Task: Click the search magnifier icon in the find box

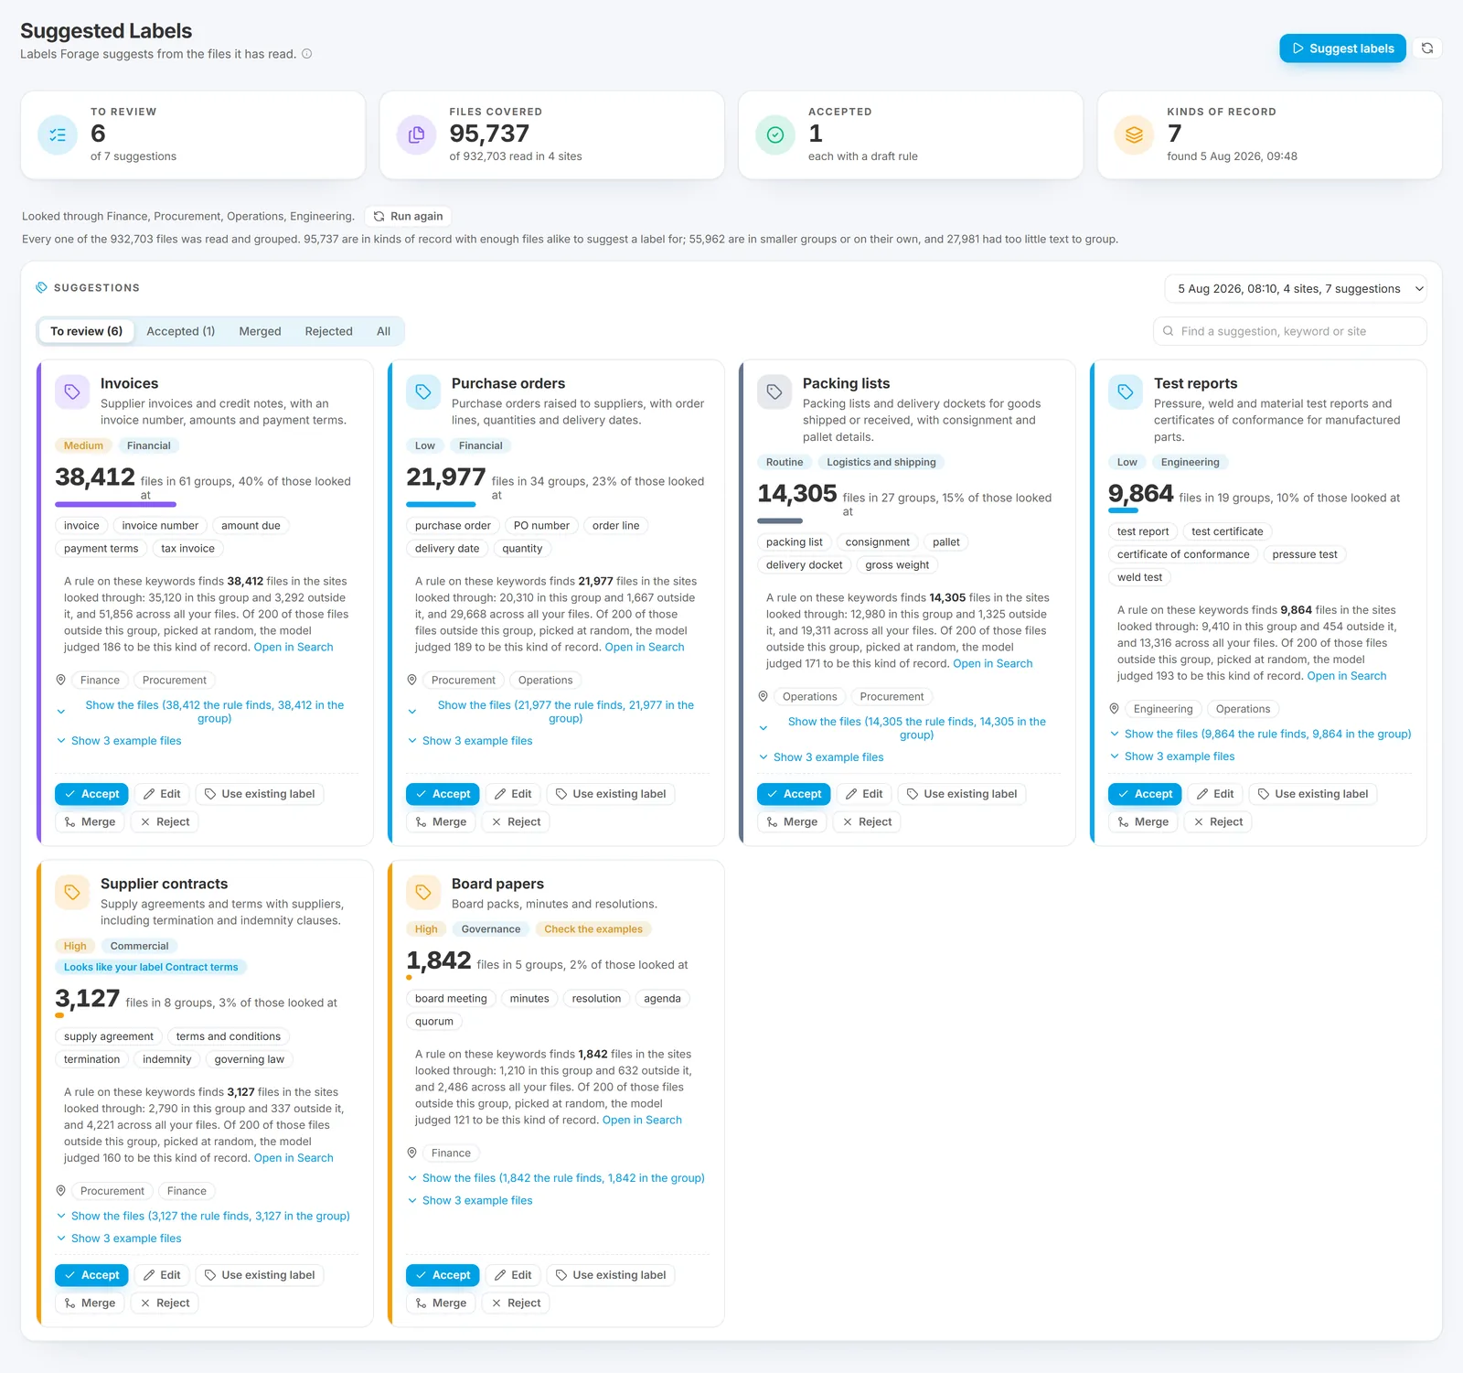Action: pos(1168,331)
